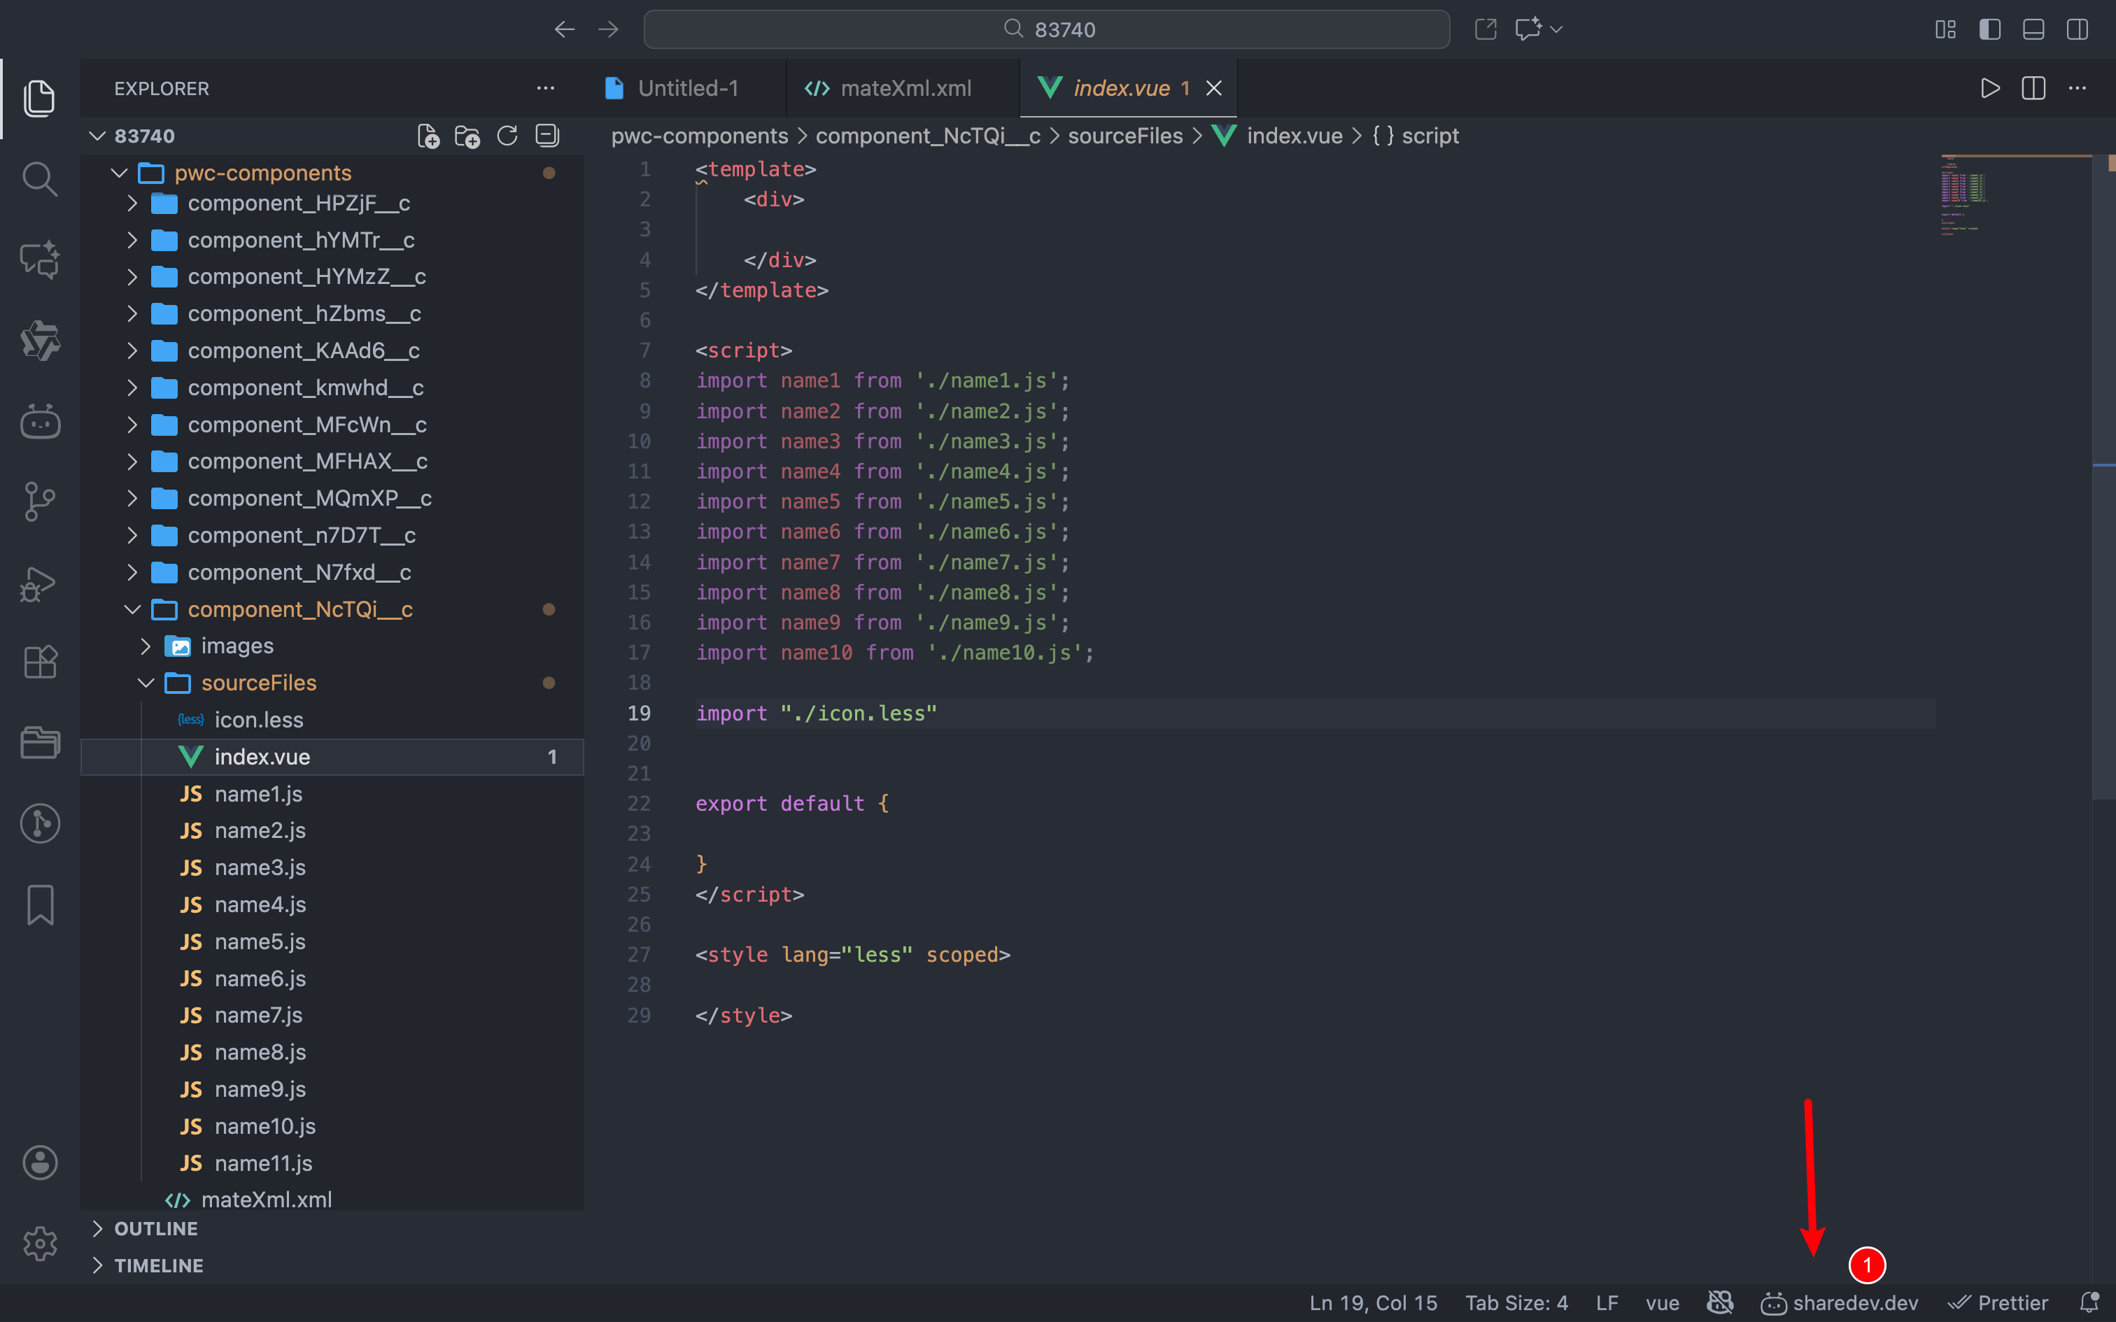This screenshot has height=1322, width=2116.
Task: Click the 83740 search box at the top
Action: click(x=1046, y=29)
